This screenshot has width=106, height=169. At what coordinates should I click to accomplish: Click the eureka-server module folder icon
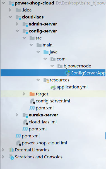click(25, 115)
